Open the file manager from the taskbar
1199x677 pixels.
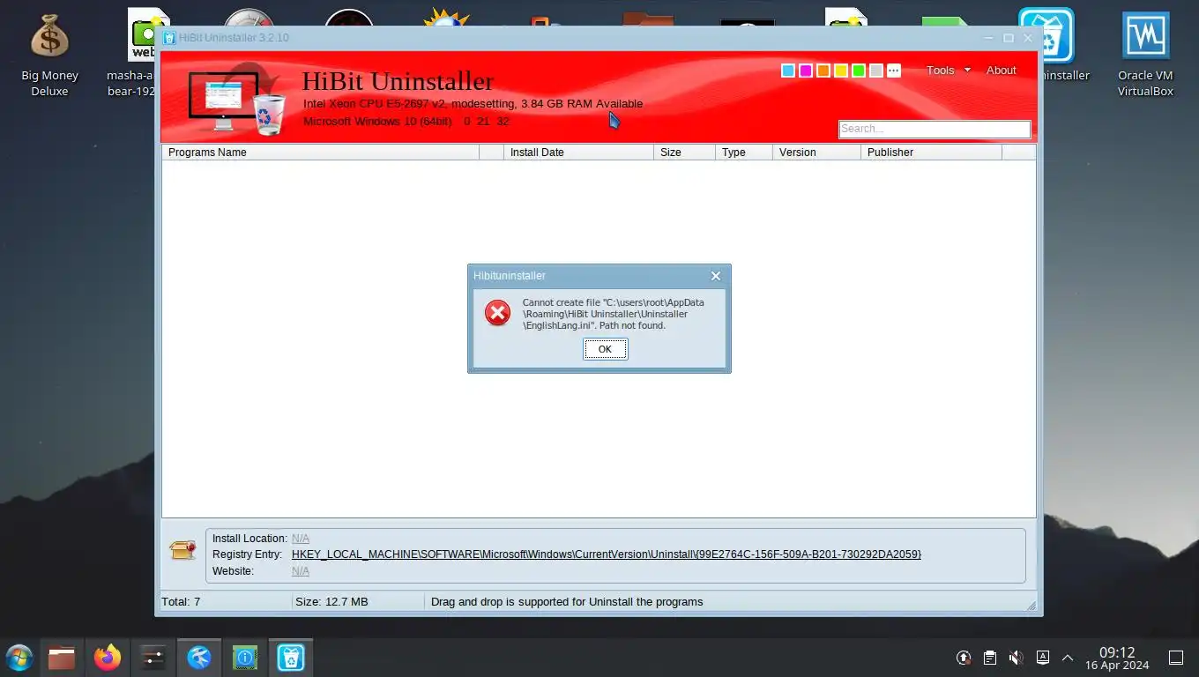coord(62,658)
